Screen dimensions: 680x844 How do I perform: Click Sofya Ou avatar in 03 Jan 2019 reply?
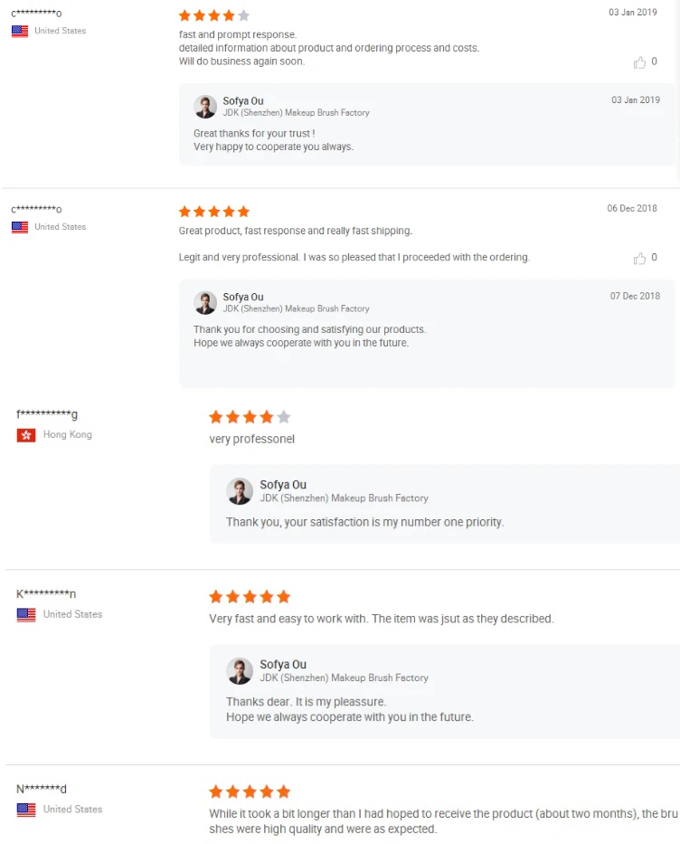205,107
